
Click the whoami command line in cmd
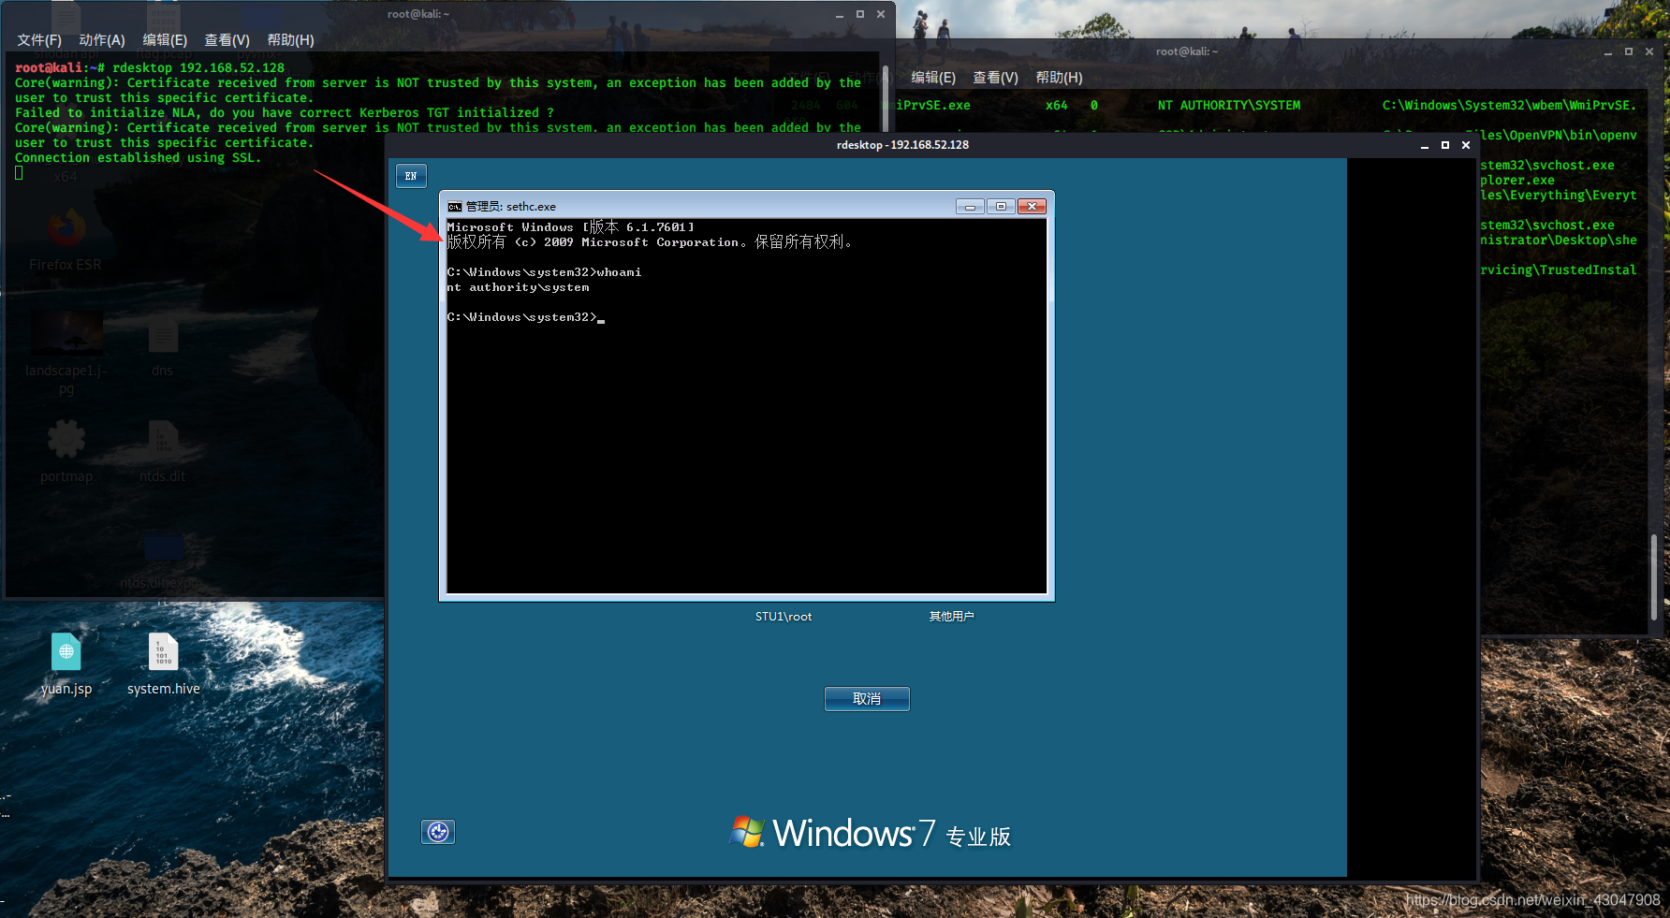[x=544, y=272]
